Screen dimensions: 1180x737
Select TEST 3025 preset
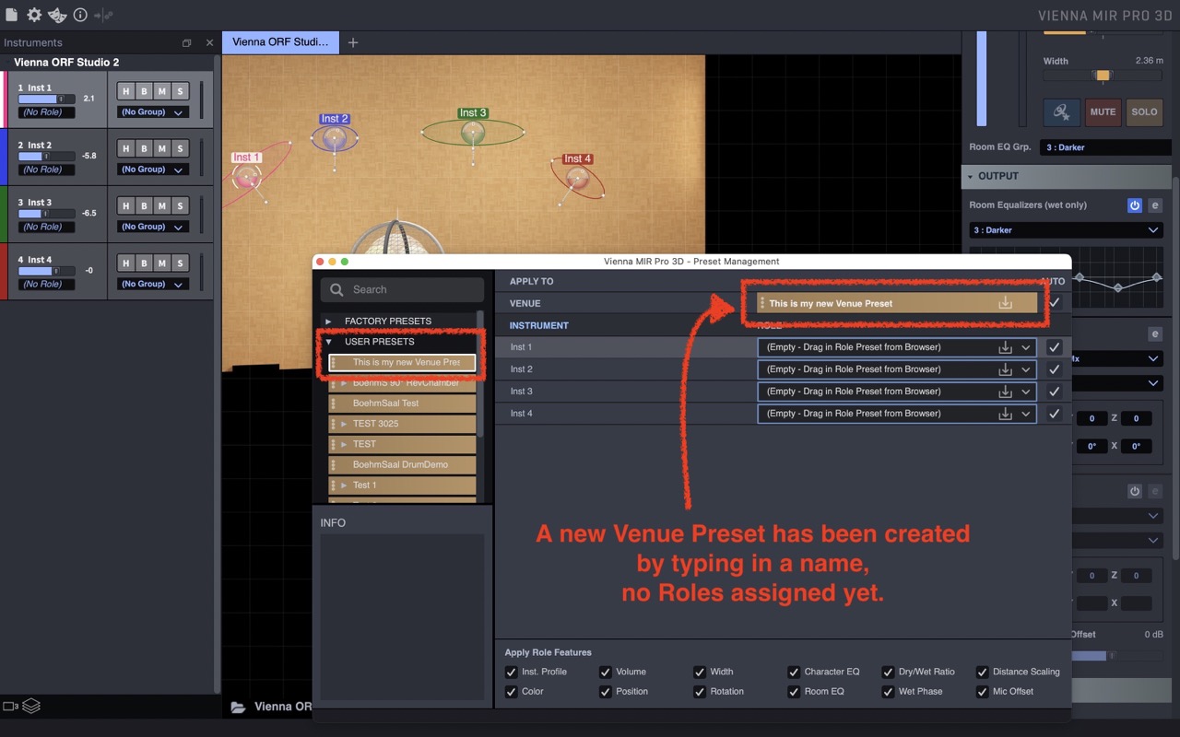402,424
